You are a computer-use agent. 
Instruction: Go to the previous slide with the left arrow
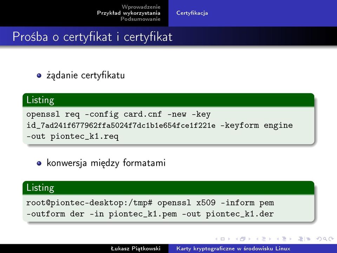217,239
